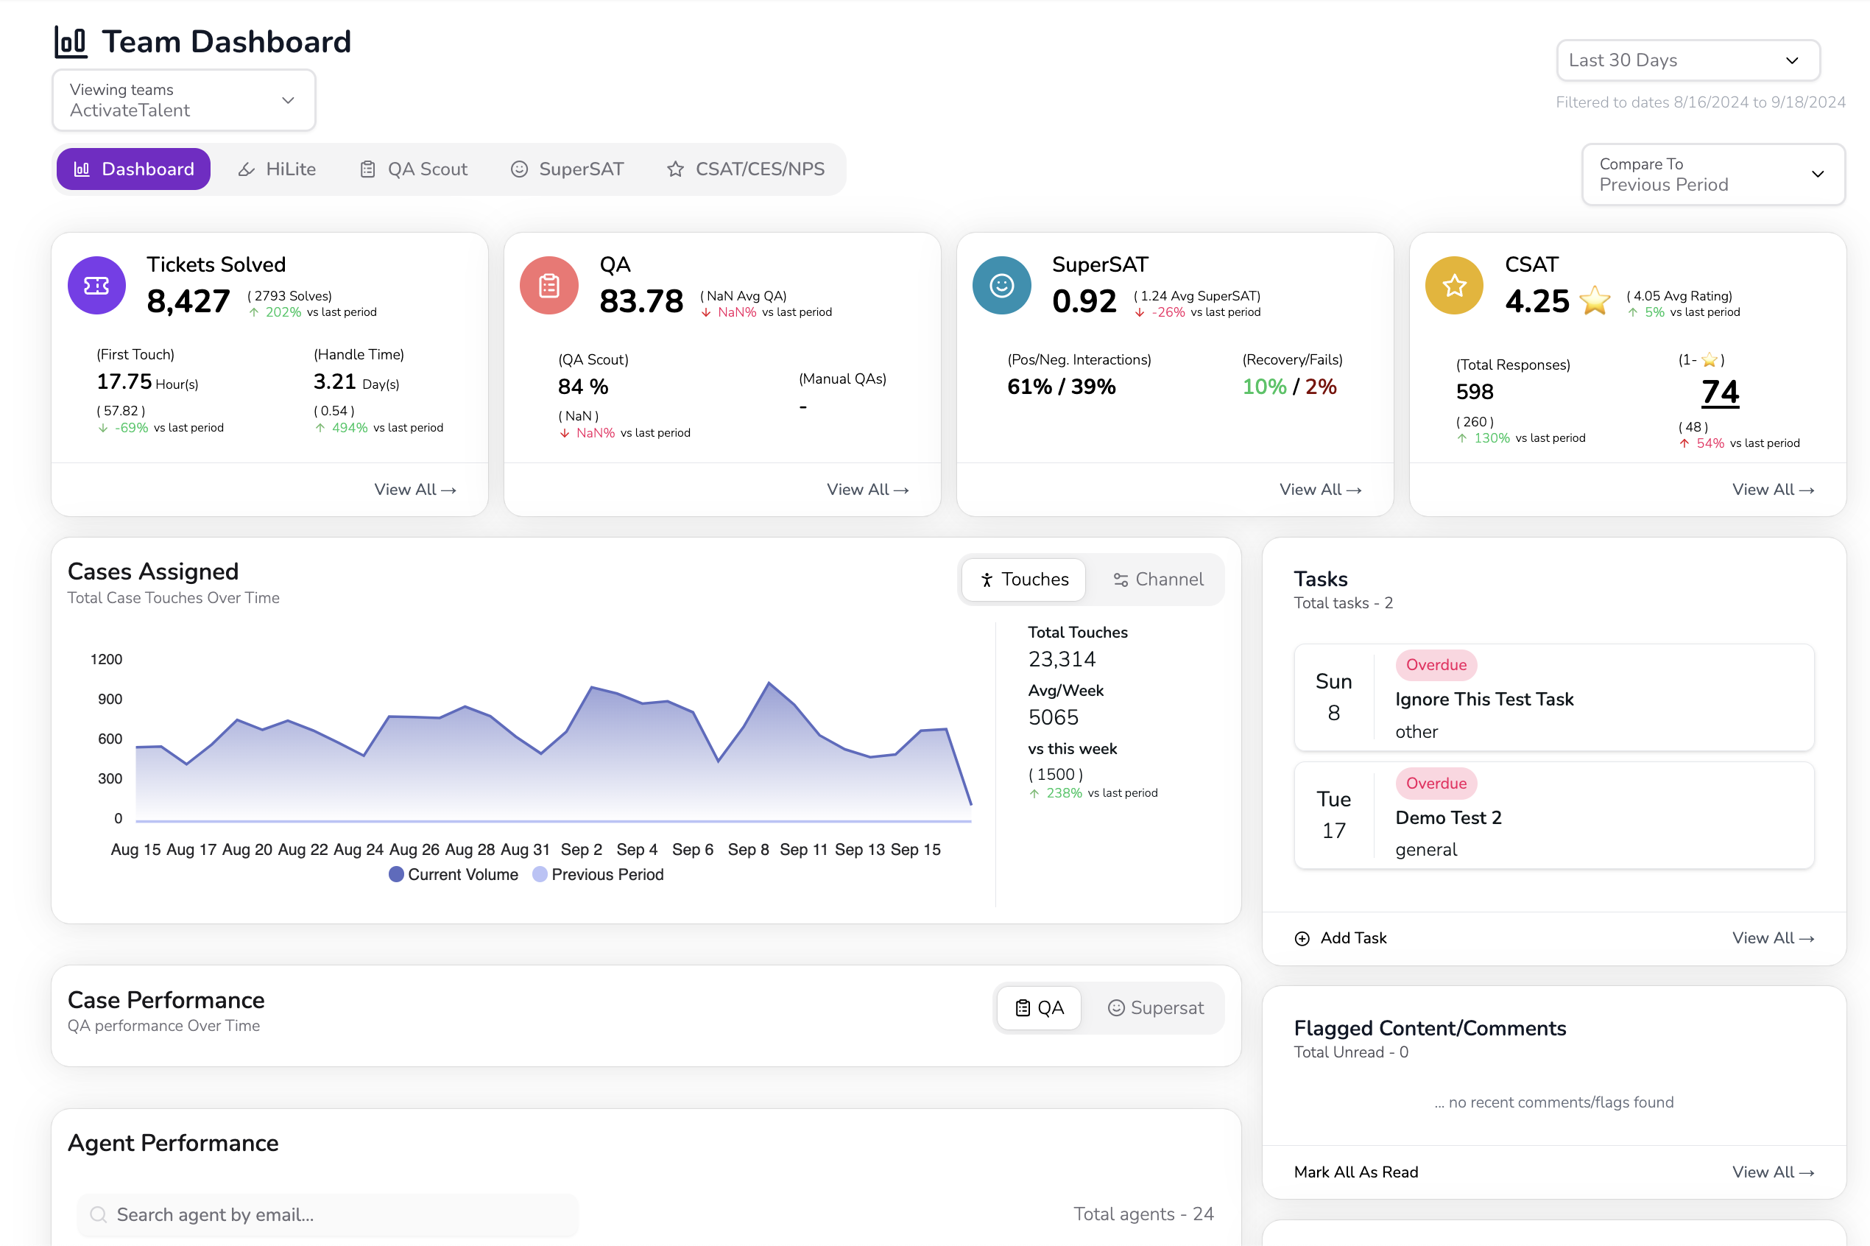Viewport: 1870px width, 1246px height.
Task: Open the Compare To Previous Period dropdown
Action: (x=1712, y=174)
